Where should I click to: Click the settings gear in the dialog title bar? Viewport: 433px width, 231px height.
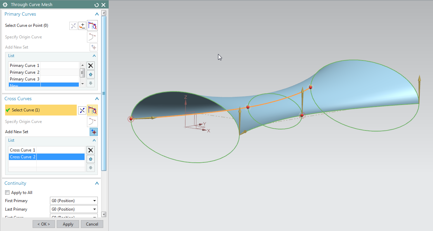coord(4,4)
